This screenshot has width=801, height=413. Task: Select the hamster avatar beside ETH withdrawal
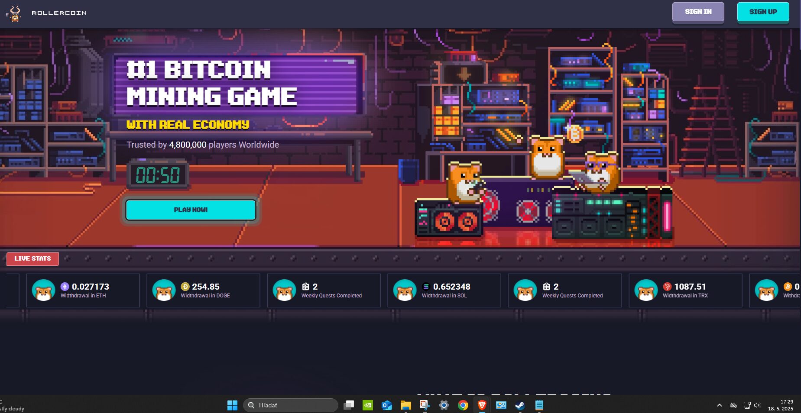[43, 290]
